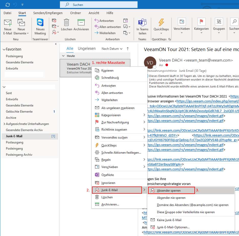Screen dimensions: 239x236
Task: Open the Gruppen ribbon dropdown
Action: (219, 26)
